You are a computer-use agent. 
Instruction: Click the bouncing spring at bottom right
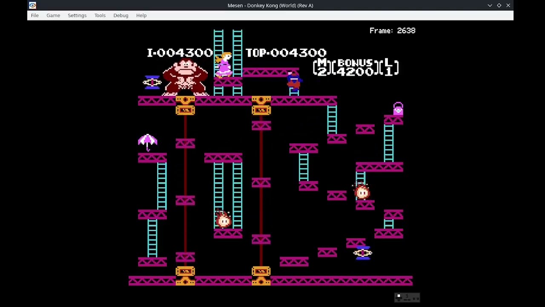362,252
